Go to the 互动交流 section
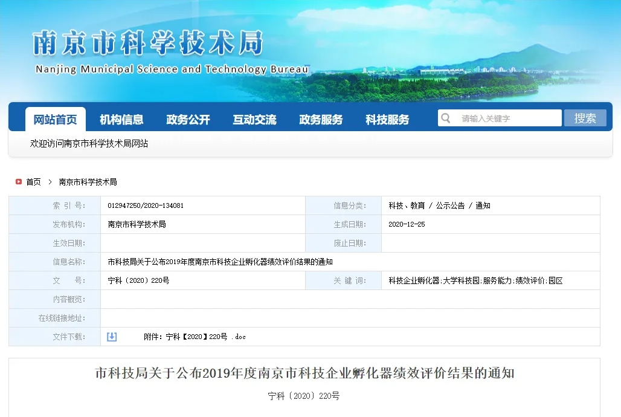Image resolution: width=621 pixels, height=417 pixels. (x=254, y=120)
